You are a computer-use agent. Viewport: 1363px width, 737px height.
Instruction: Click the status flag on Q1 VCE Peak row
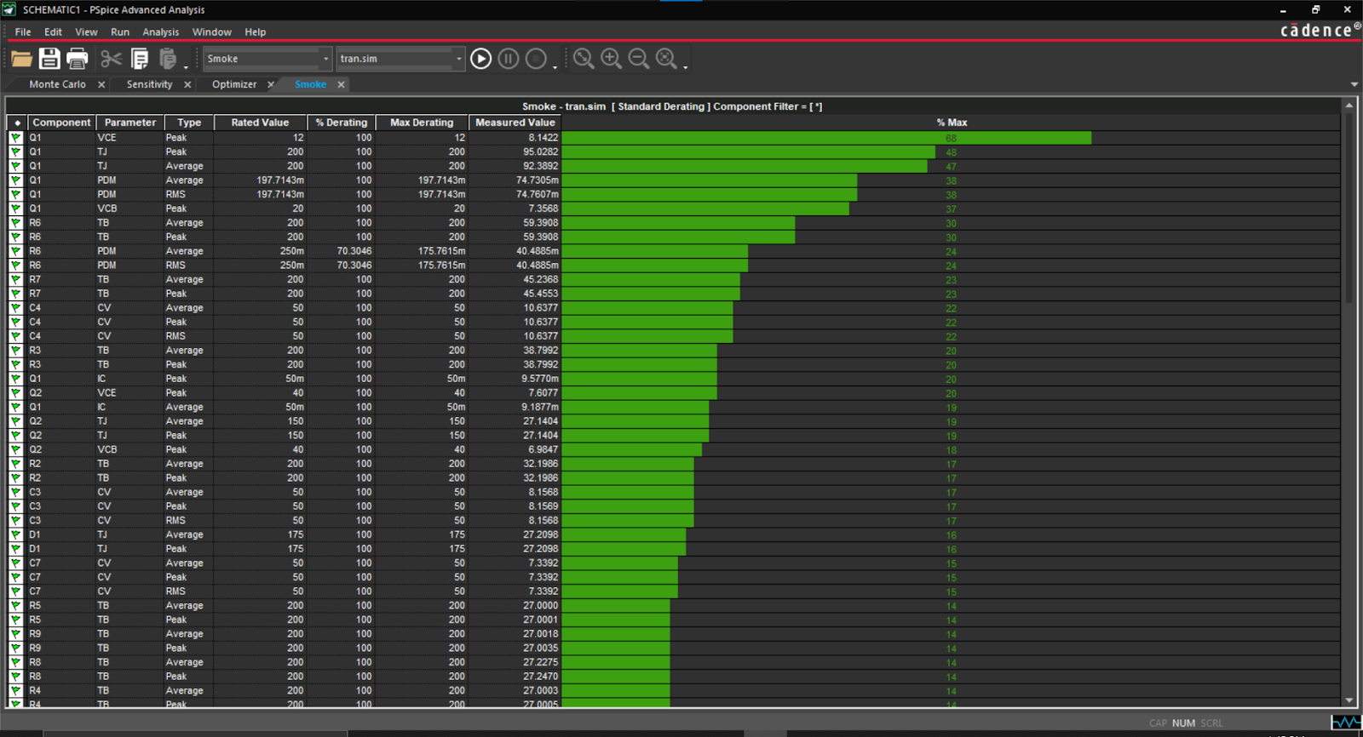16,137
